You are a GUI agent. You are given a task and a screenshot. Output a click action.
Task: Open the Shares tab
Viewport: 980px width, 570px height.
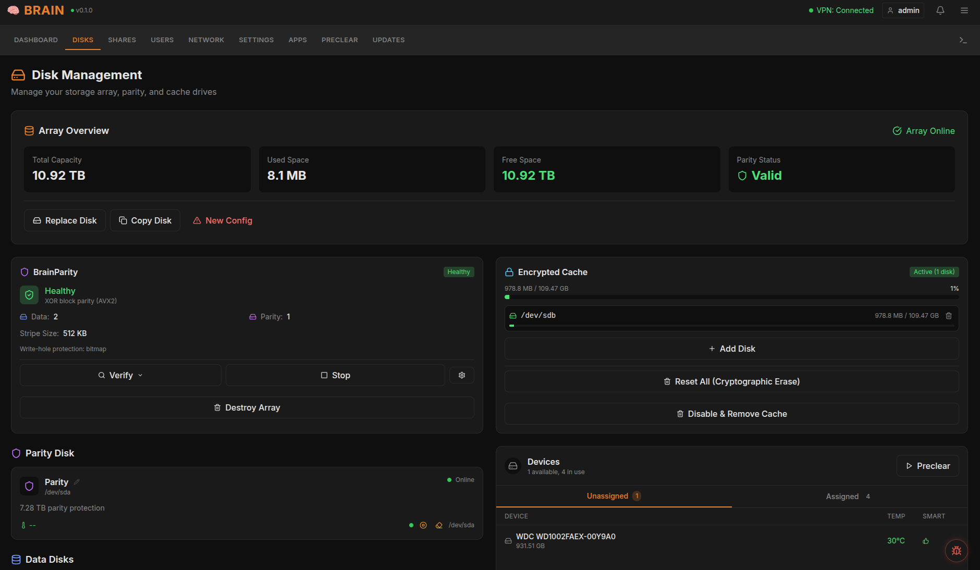(x=122, y=40)
